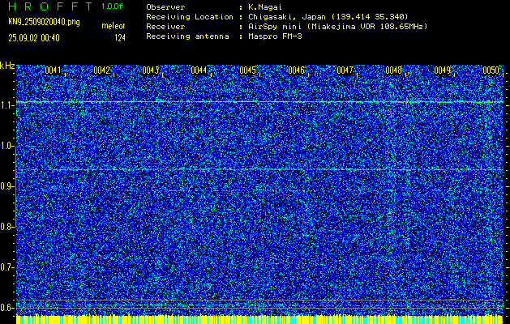Click time marker 0043
This screenshot has height=324, width=510.
[150, 70]
